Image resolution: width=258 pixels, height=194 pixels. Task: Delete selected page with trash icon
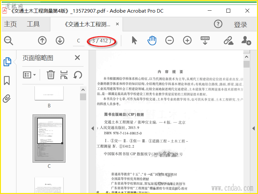point(51,75)
